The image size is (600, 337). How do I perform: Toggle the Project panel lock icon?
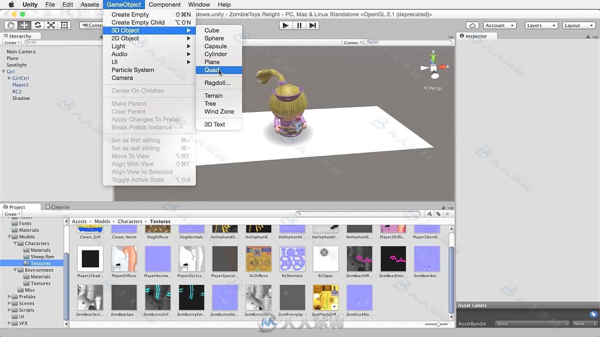(x=443, y=207)
